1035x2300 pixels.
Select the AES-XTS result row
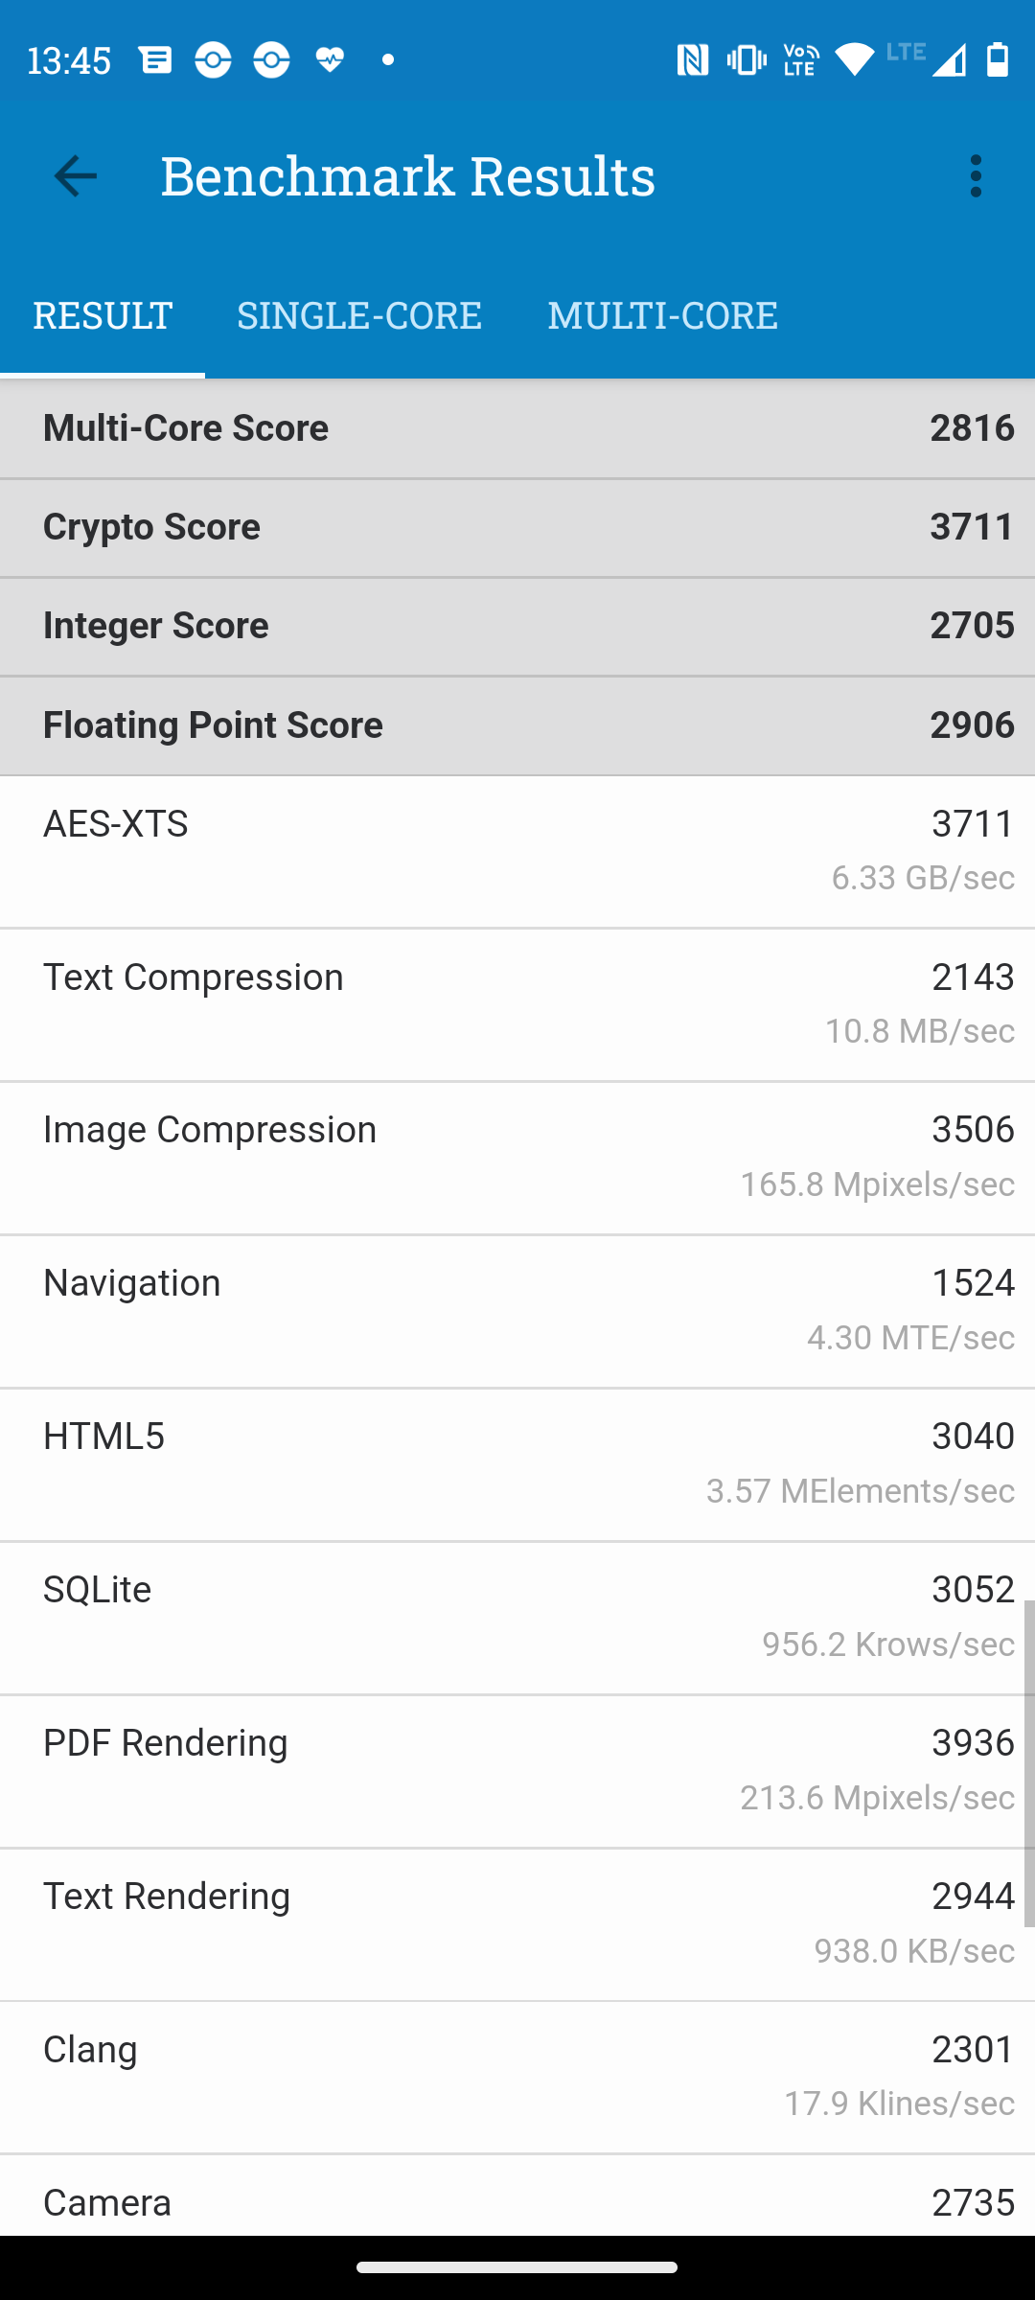(517, 851)
